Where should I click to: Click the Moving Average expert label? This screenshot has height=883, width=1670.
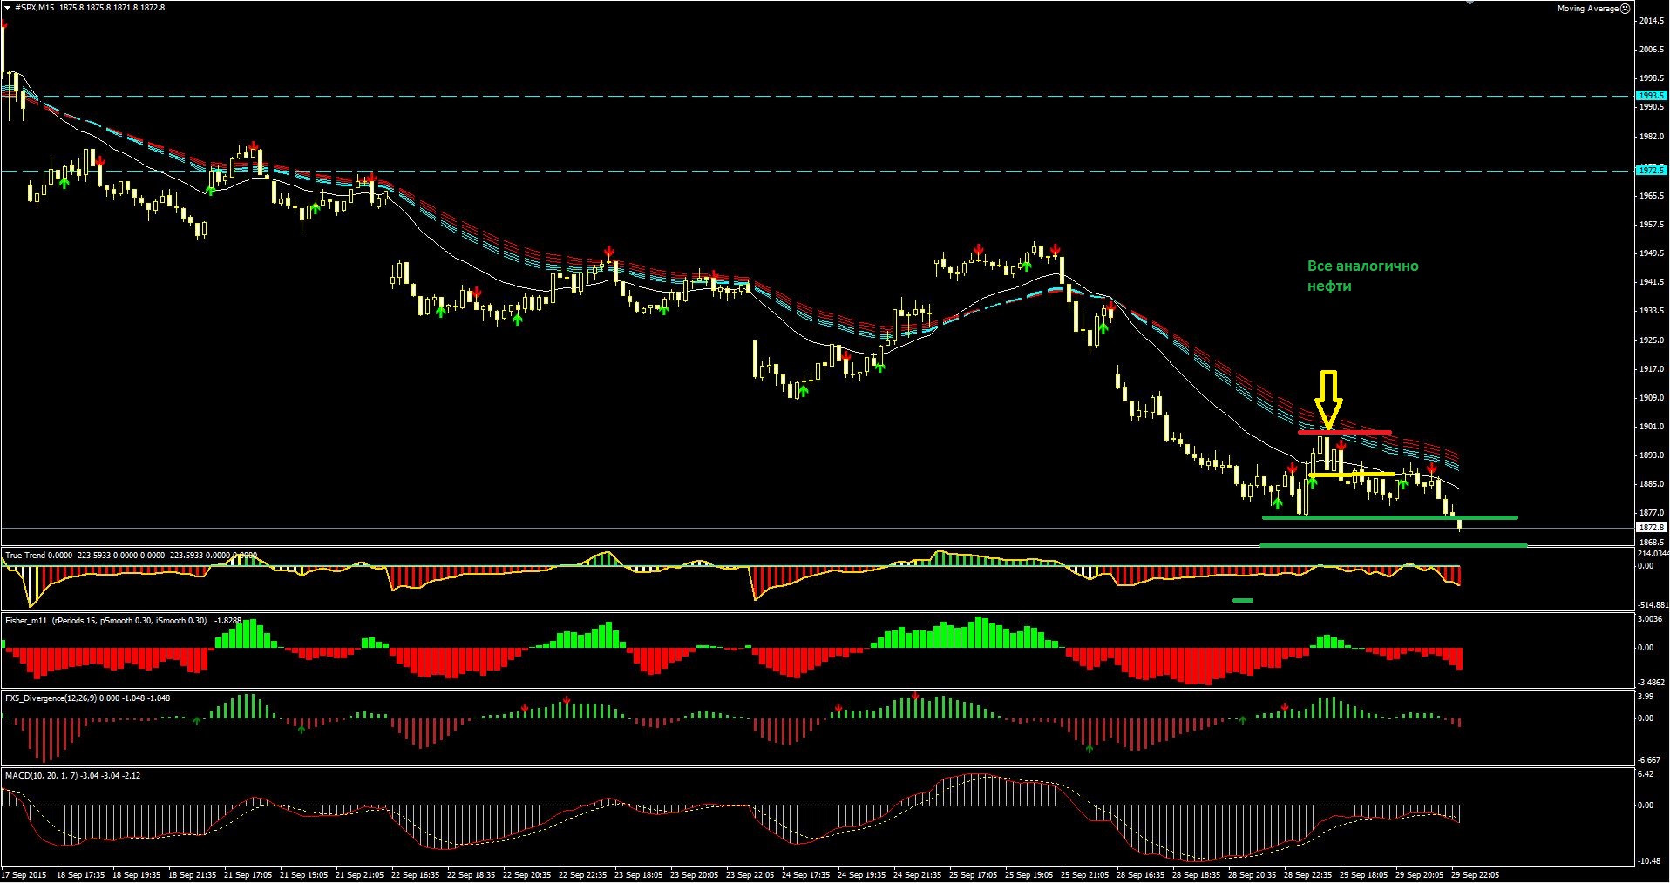1588,8
